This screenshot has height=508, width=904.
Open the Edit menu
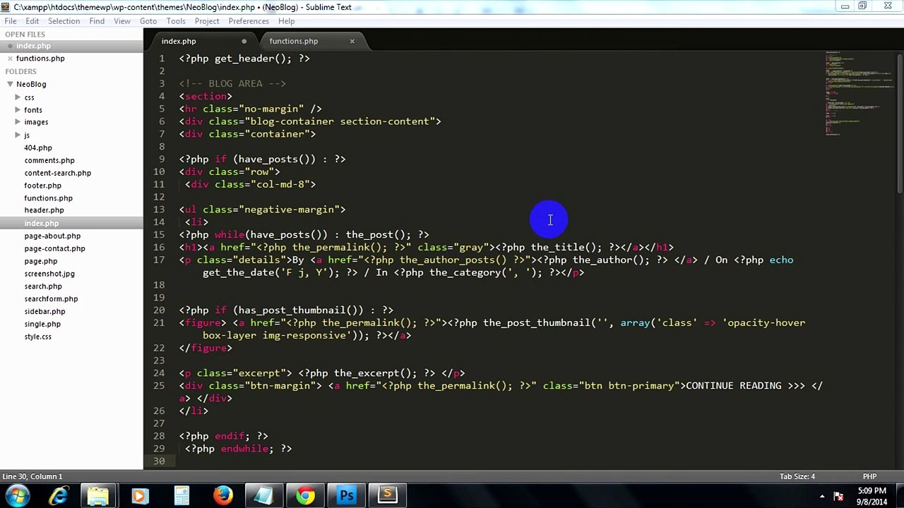(32, 21)
